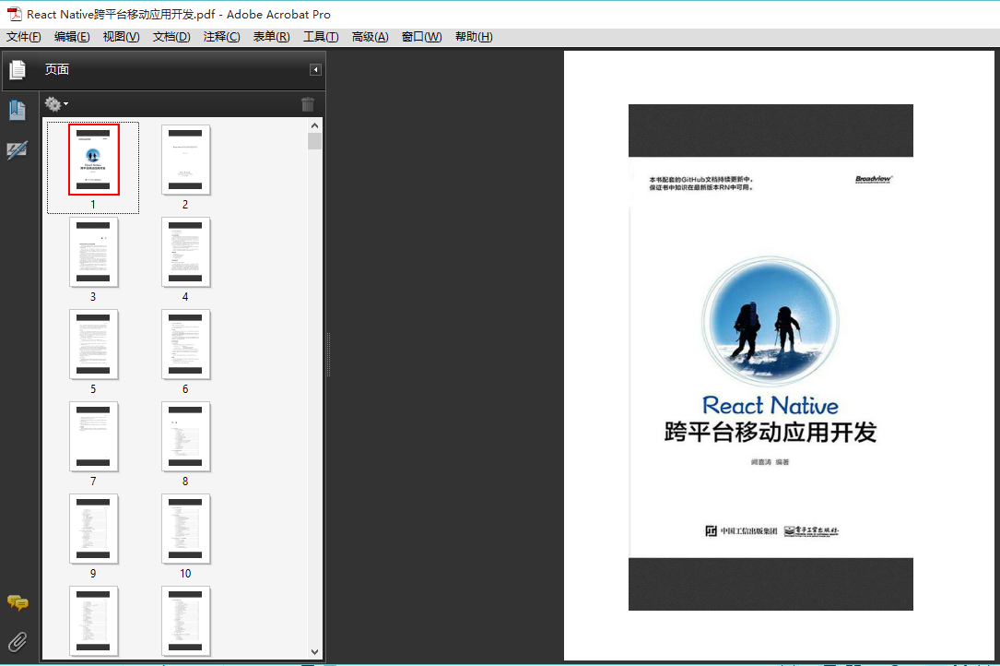Click the climbers cover image
The width and height of the screenshot is (1000, 666).
click(771, 323)
